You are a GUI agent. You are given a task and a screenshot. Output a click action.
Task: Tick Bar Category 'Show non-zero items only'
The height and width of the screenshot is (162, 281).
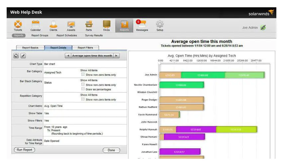[x=83, y=74]
